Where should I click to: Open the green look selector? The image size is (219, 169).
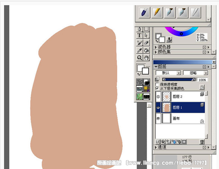tap(139, 96)
